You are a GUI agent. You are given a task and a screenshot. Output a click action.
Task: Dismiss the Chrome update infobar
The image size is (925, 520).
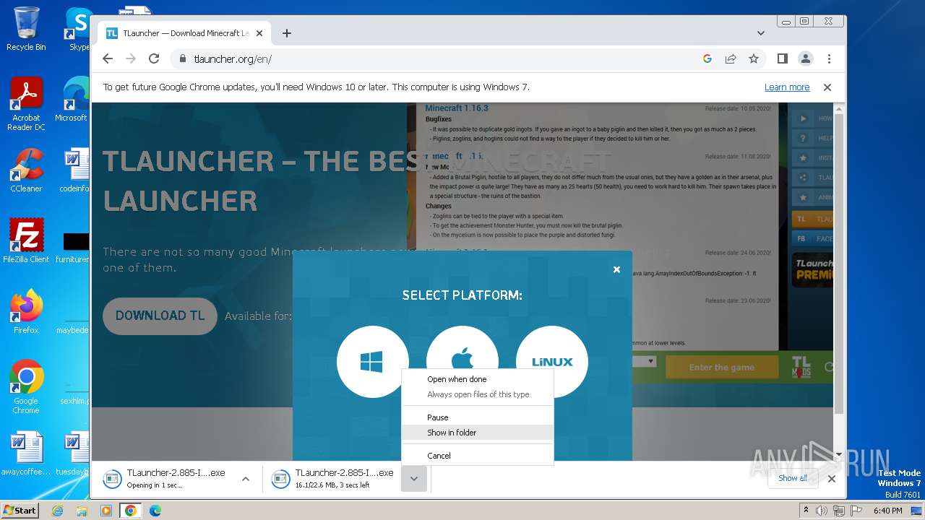827,87
